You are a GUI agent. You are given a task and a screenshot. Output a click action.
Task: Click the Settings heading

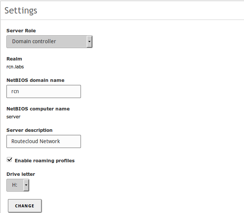[21, 11]
